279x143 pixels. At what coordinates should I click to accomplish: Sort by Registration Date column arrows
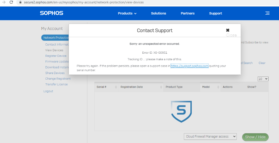coord(161,87)
